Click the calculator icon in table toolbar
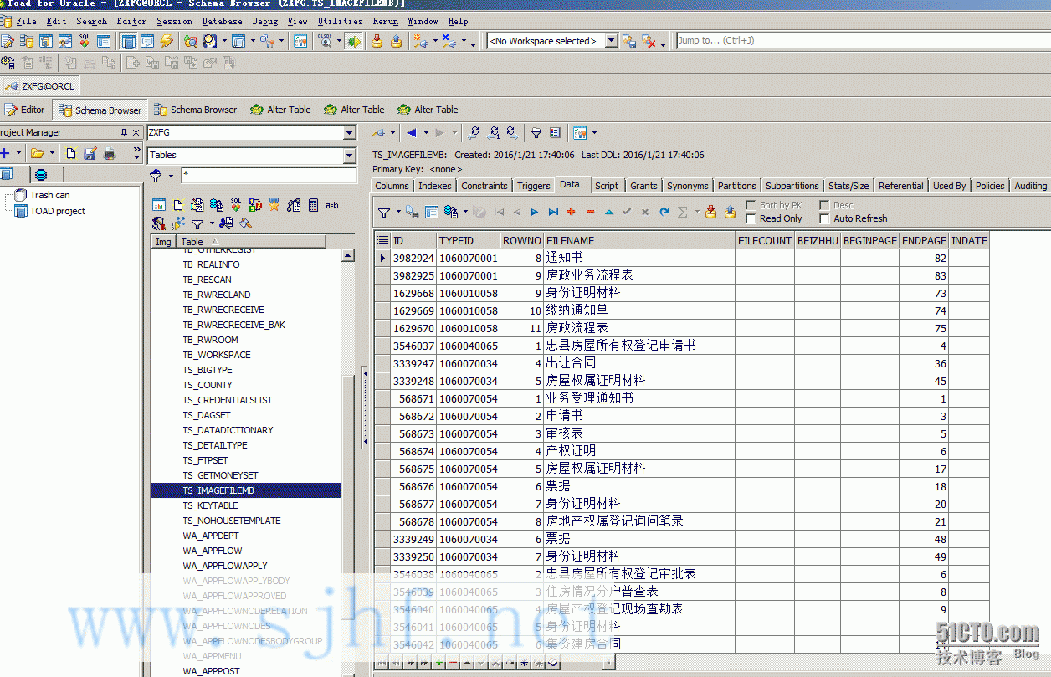 coord(313,205)
